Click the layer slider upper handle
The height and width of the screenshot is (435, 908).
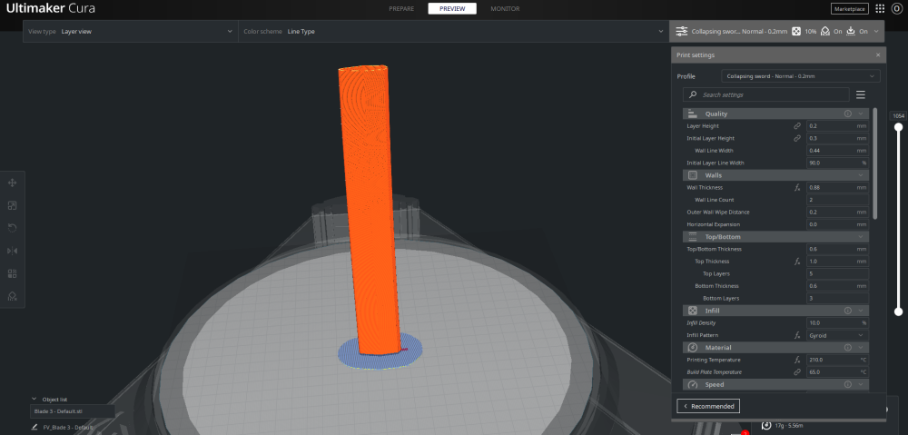click(898, 127)
